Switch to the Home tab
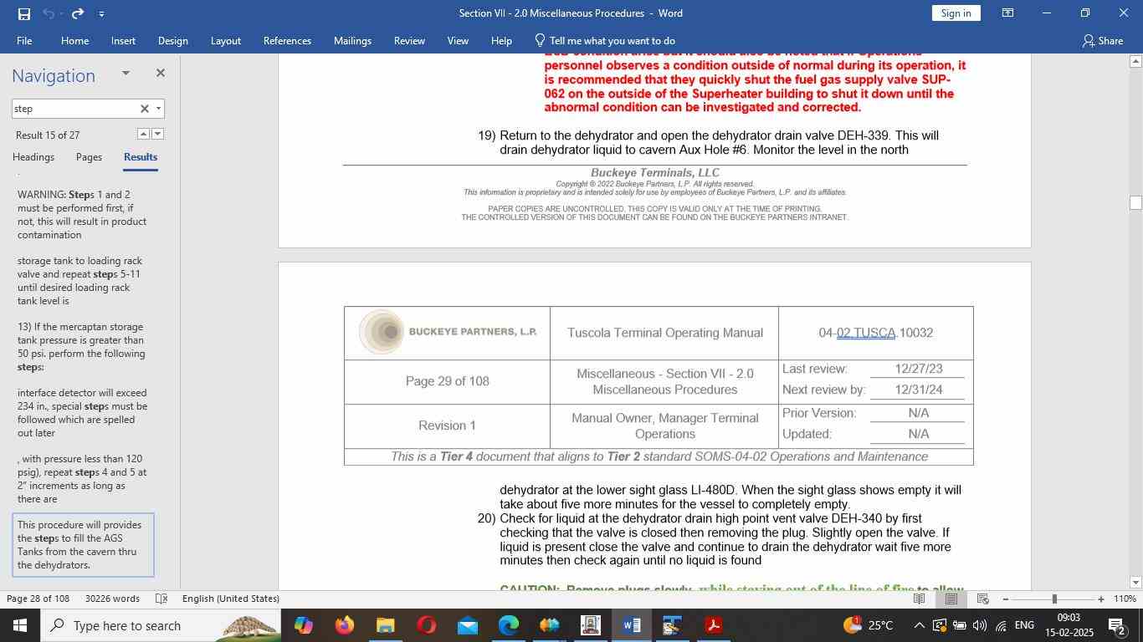This screenshot has width=1143, height=642. click(x=74, y=40)
